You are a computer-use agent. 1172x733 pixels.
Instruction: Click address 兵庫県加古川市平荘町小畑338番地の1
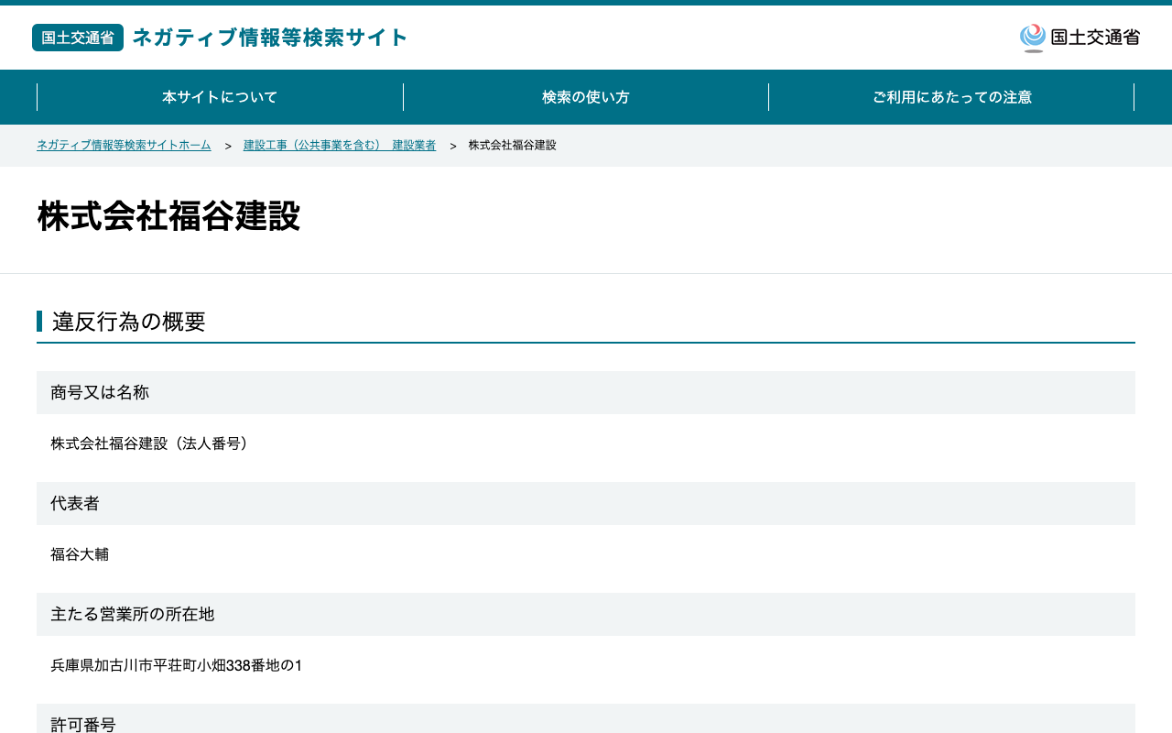(x=177, y=665)
